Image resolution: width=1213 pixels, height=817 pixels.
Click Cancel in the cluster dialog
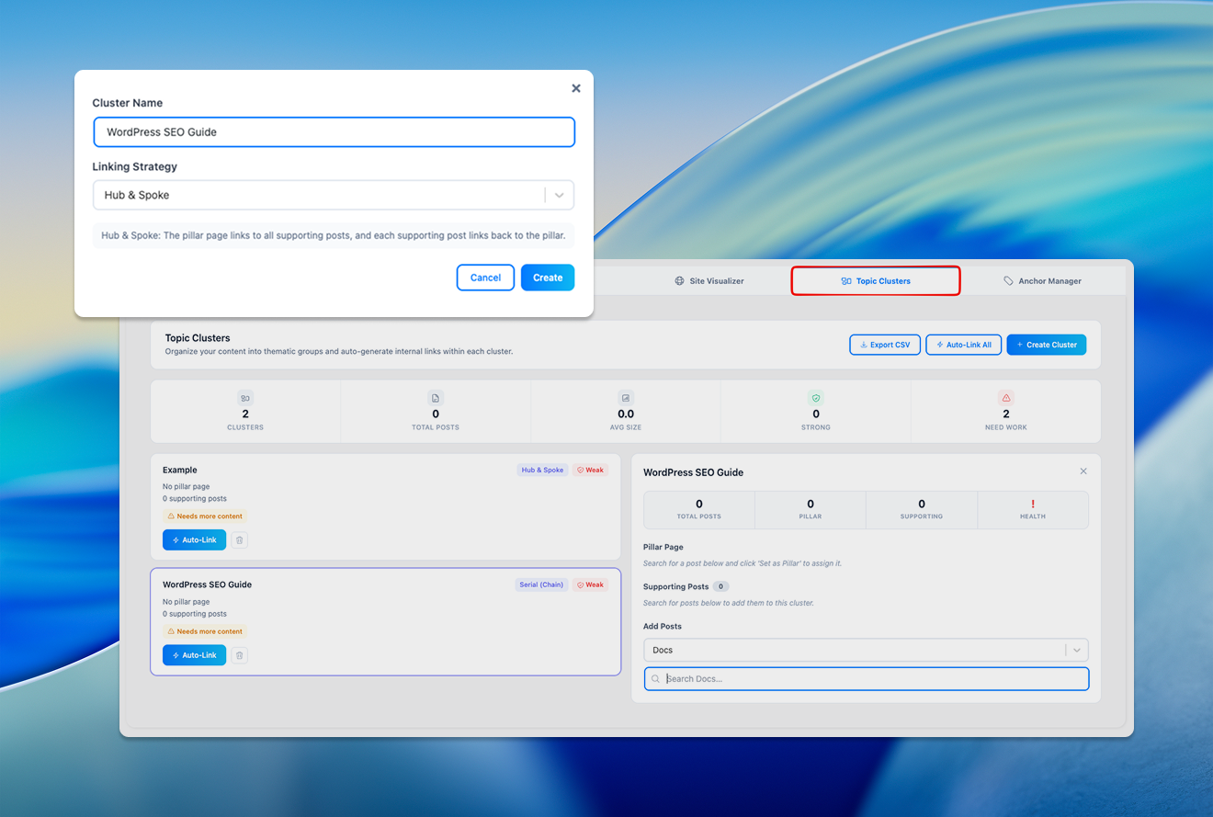[485, 278]
